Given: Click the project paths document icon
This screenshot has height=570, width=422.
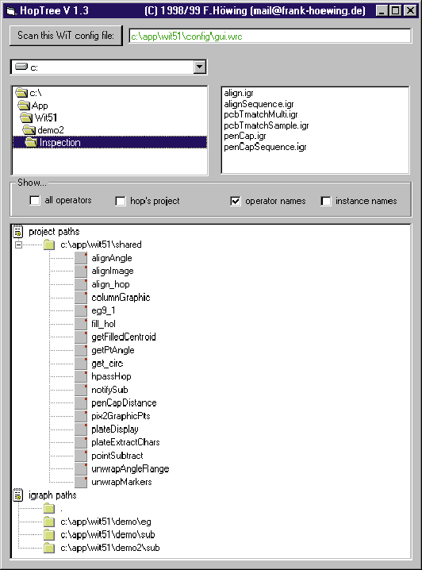Looking at the screenshot, I should point(17,231).
